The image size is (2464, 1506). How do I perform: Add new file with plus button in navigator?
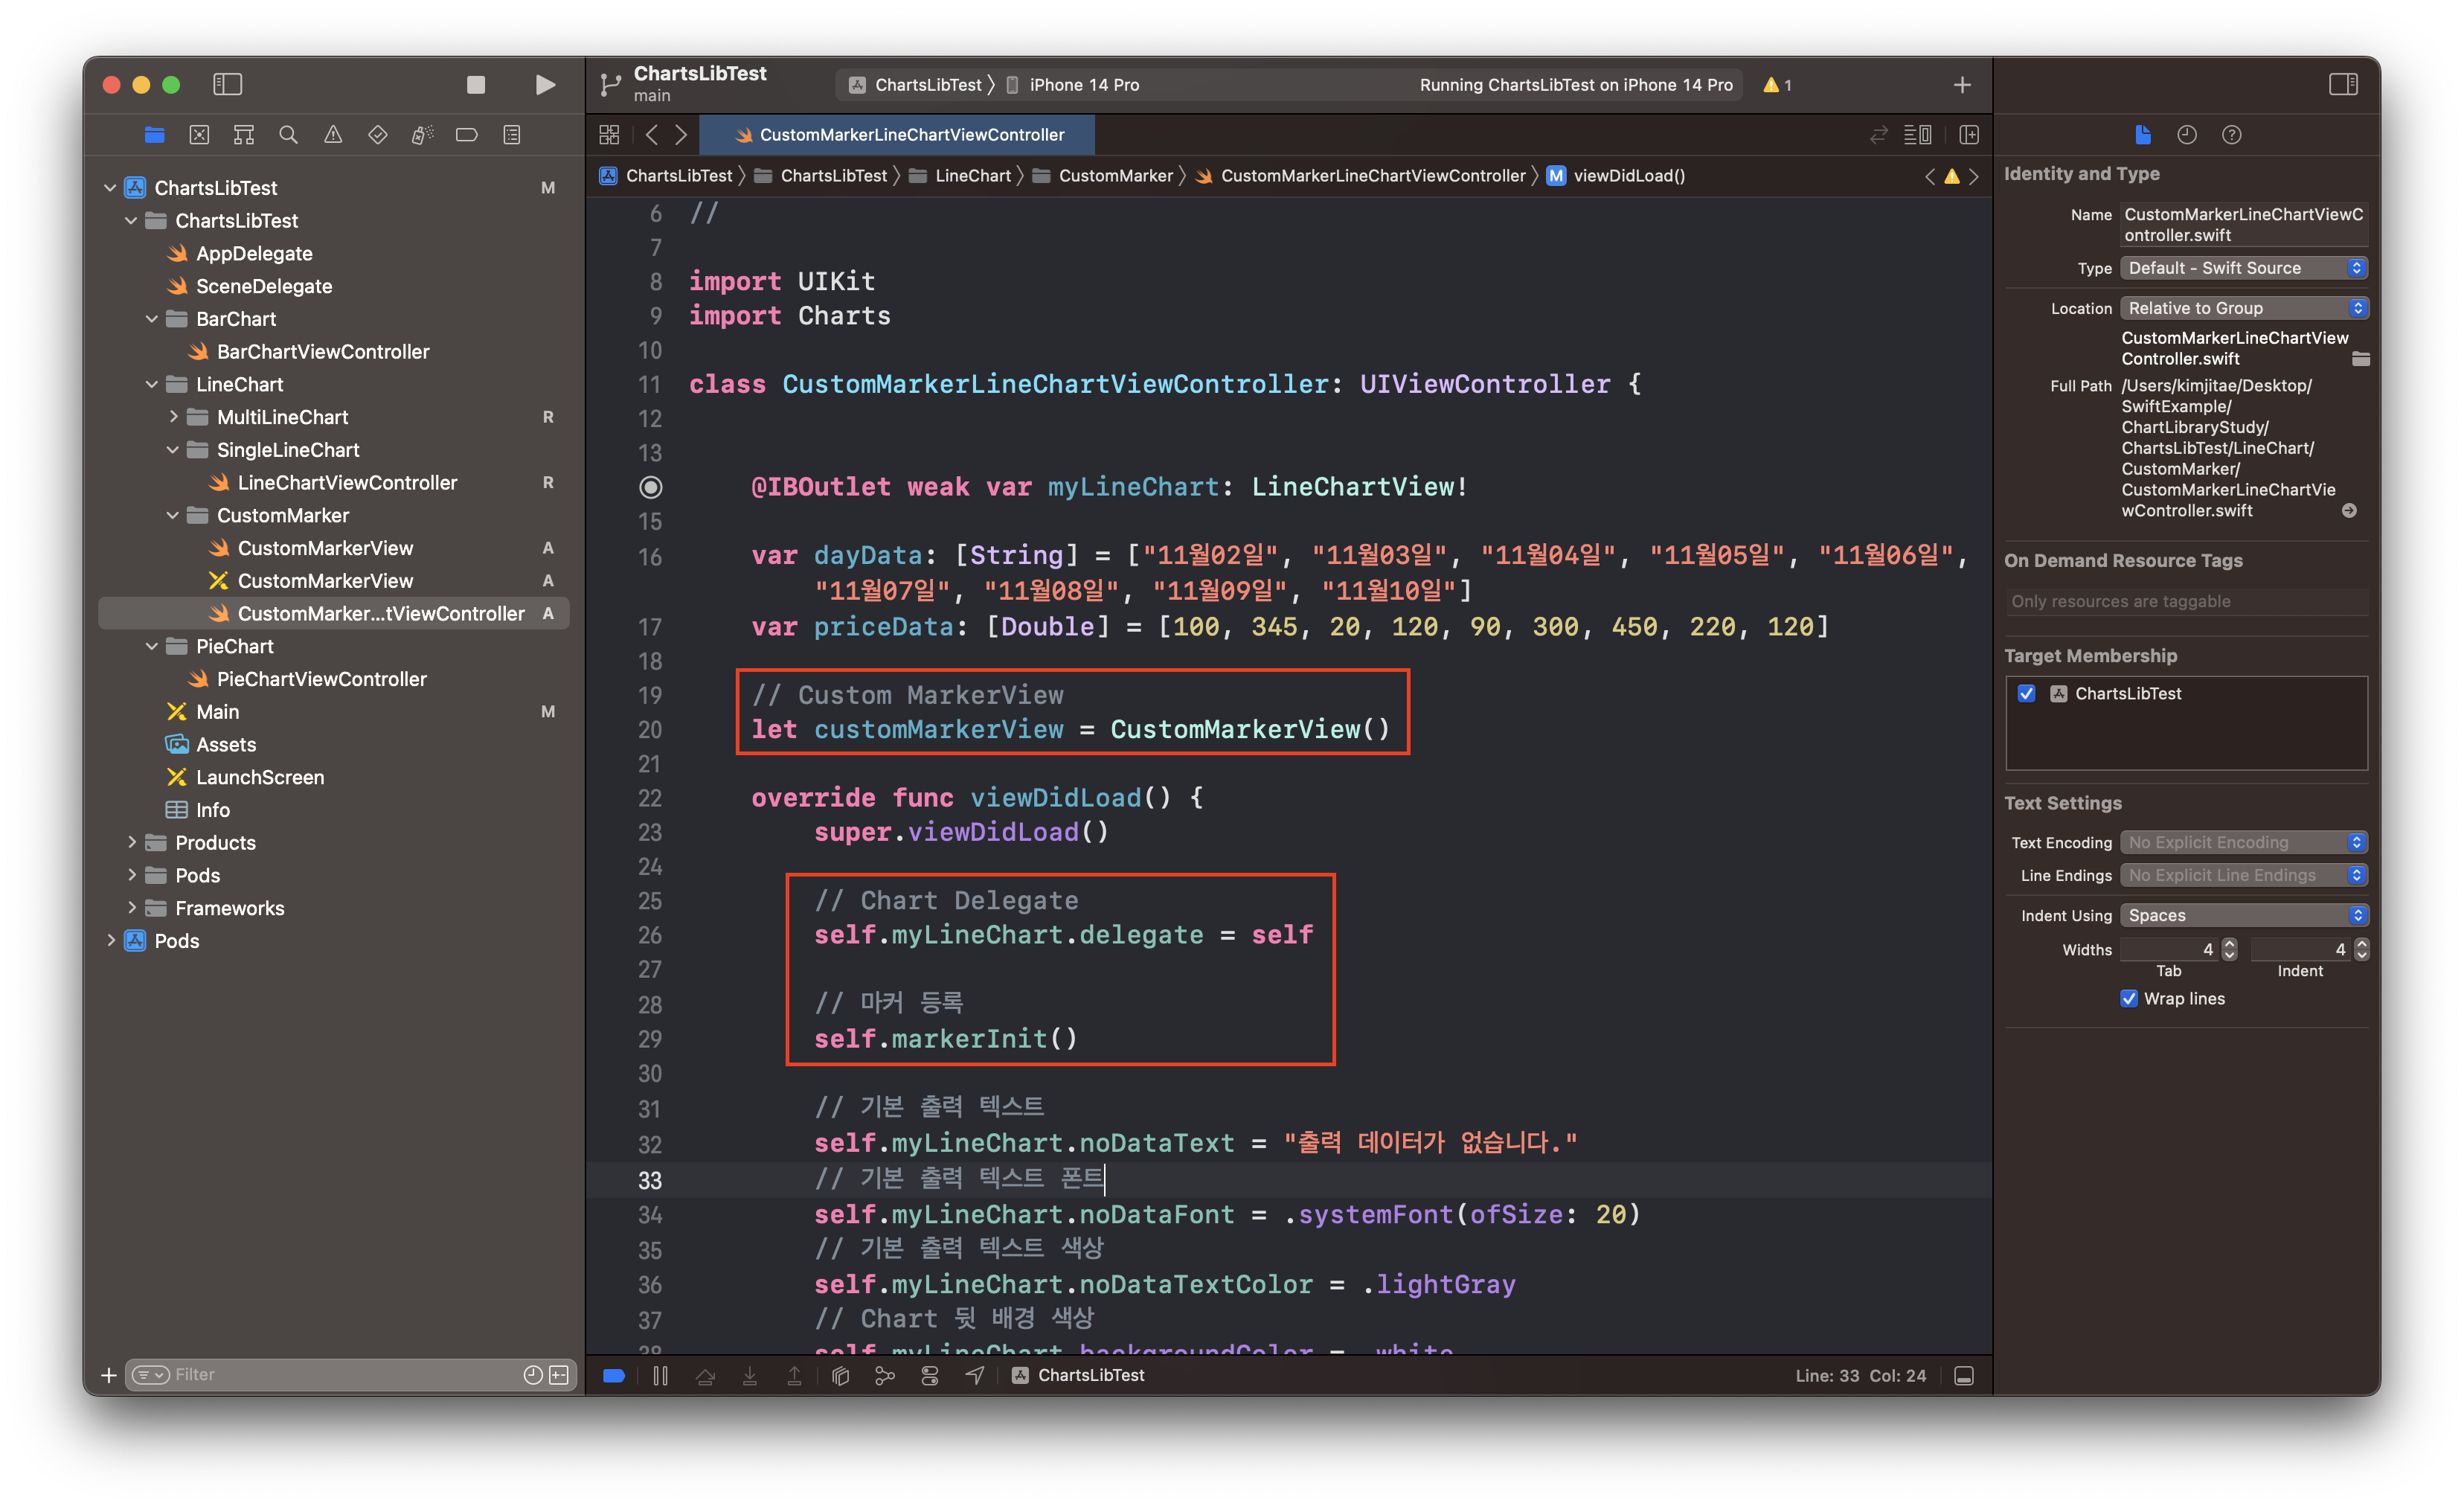click(109, 1375)
